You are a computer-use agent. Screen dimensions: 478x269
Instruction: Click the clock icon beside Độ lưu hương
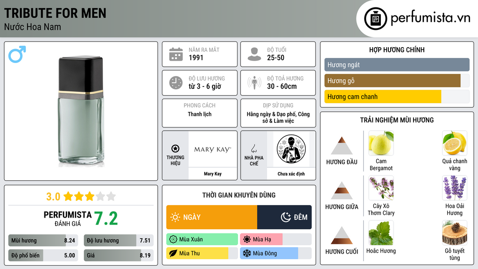coord(176,83)
